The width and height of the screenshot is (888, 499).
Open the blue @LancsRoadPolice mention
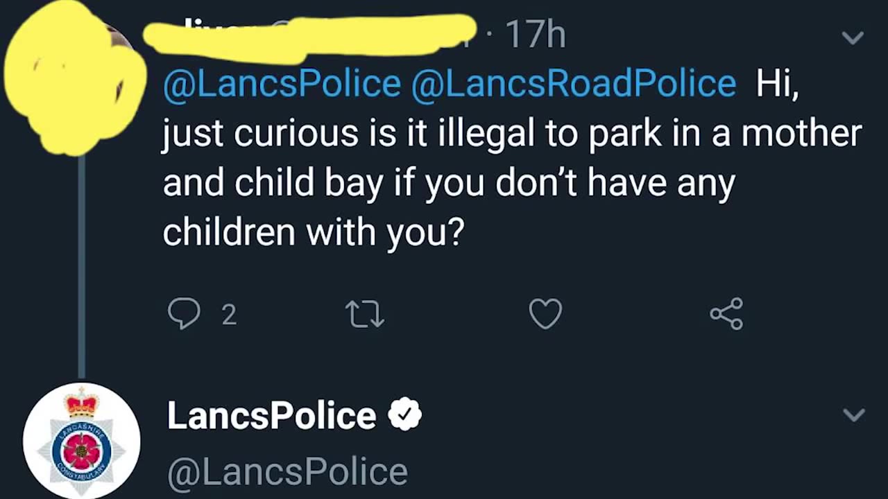[x=573, y=84]
